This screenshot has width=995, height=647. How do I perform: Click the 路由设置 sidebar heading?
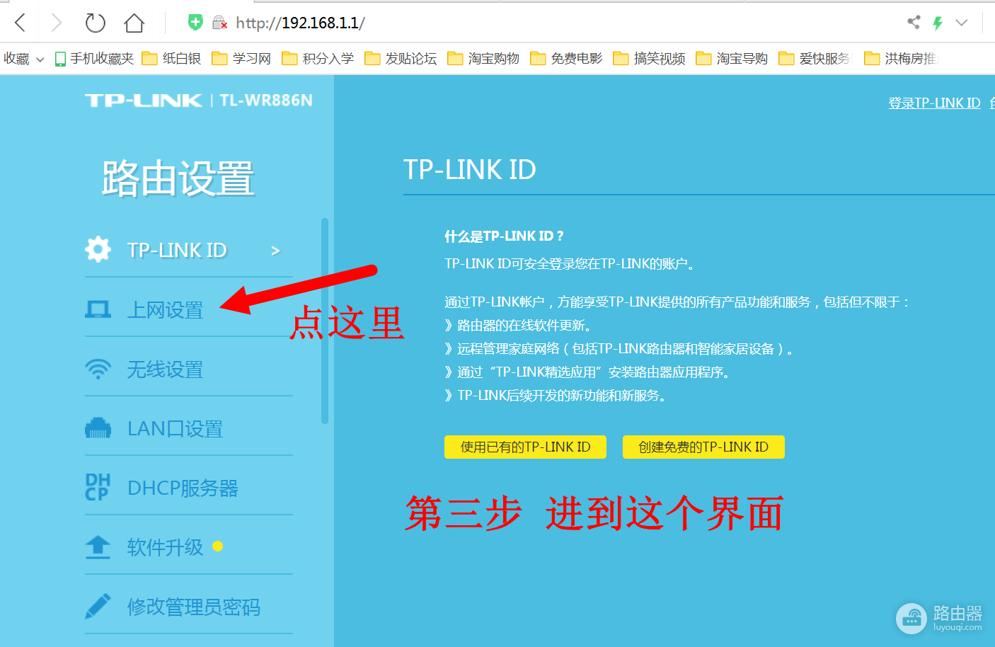(x=178, y=178)
